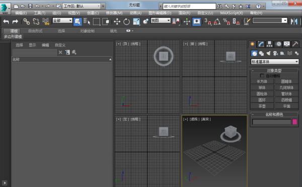Image resolution: width=302 pixels, height=187 pixels.
Task: Click the object name field
Action: click(x=272, y=122)
